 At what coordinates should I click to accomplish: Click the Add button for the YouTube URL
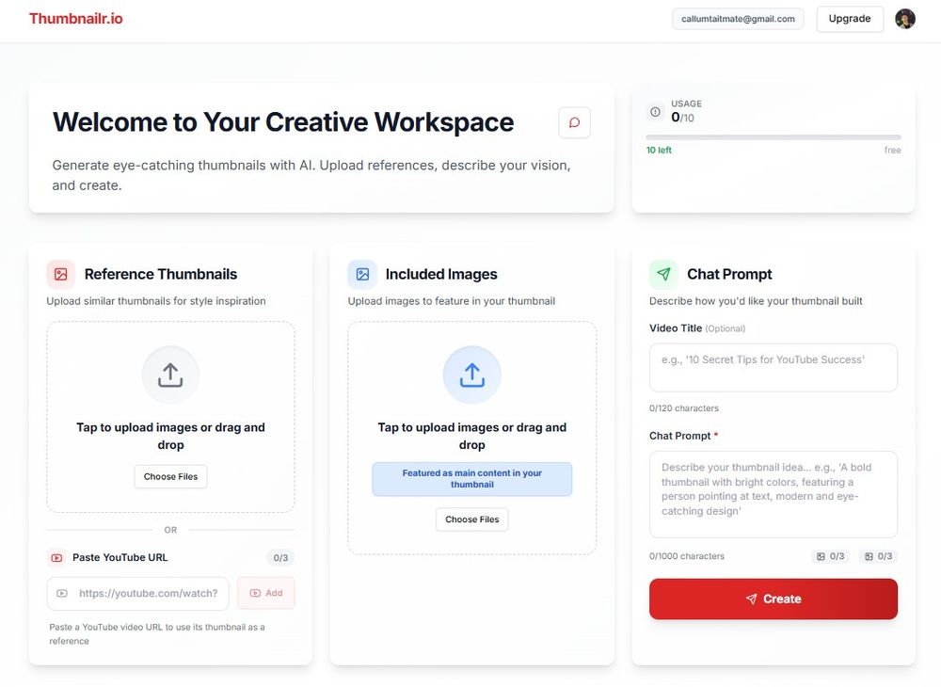click(x=266, y=593)
